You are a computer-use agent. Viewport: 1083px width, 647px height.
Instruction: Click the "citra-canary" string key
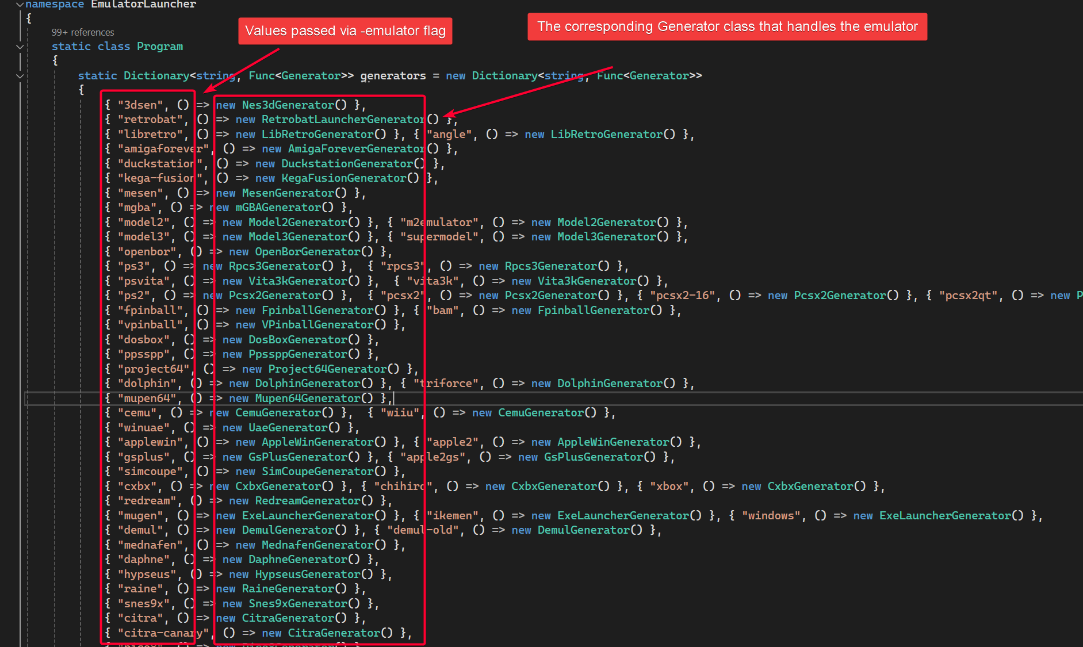[x=164, y=633]
